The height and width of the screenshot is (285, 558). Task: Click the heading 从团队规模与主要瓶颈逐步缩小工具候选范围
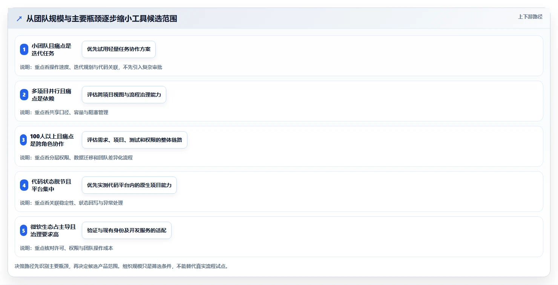click(x=102, y=18)
